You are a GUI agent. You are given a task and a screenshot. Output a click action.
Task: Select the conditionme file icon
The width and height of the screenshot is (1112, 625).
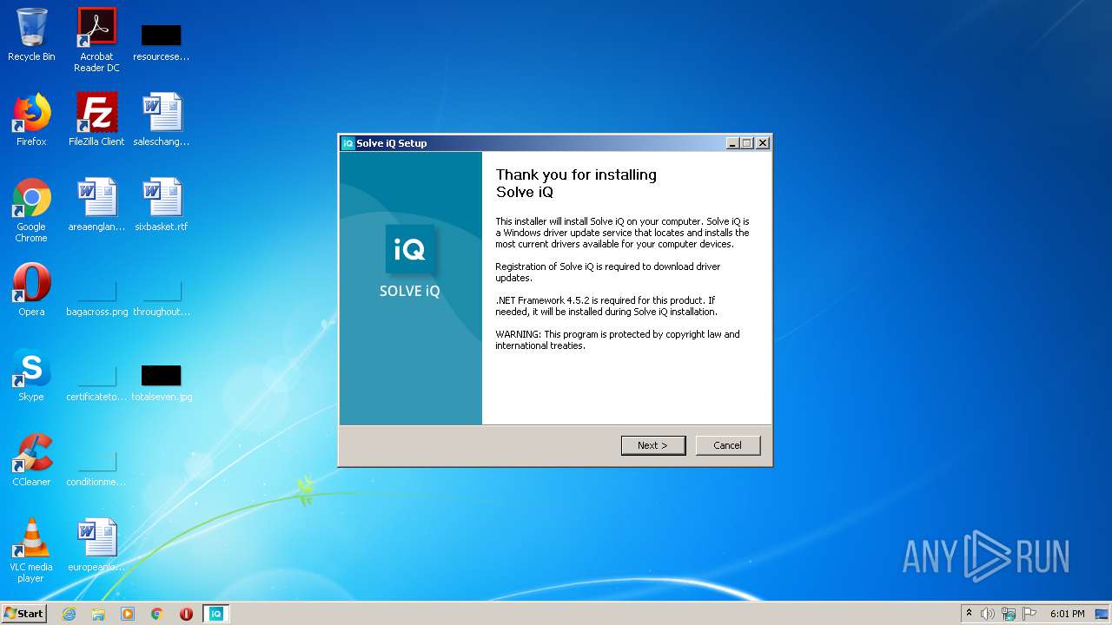96,468
